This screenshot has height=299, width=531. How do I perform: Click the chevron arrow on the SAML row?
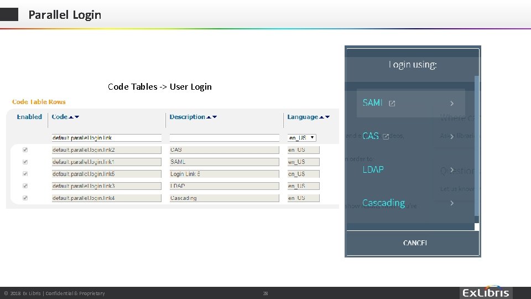tap(452, 104)
